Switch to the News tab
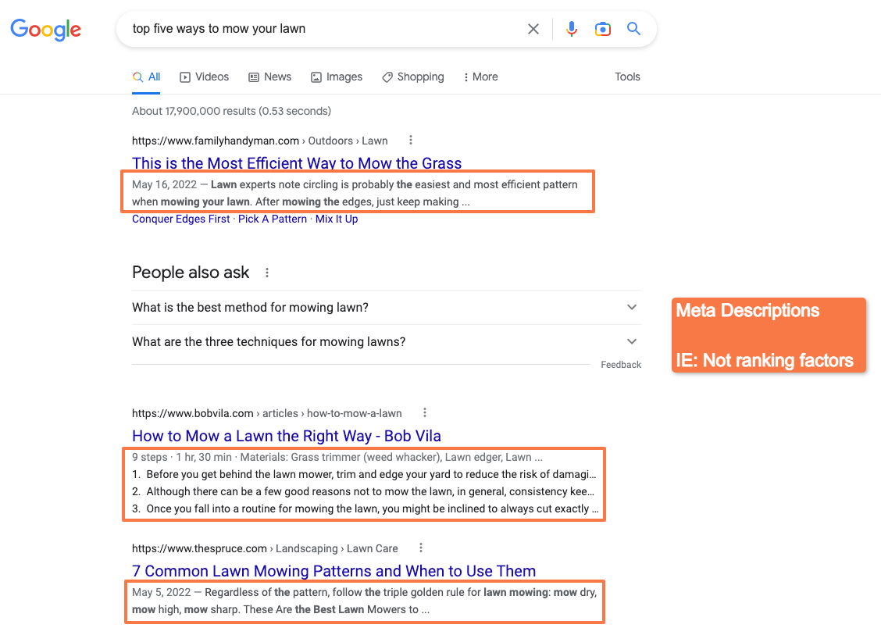 point(270,77)
